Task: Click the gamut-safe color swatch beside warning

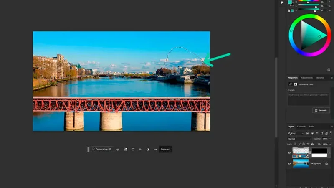Action: [292, 10]
